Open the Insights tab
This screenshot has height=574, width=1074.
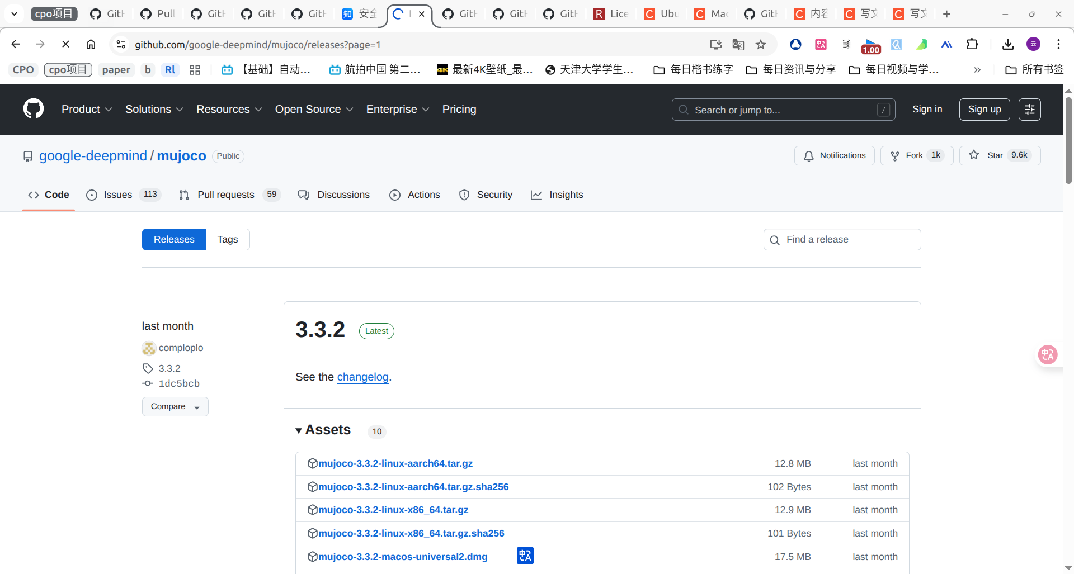coord(557,195)
